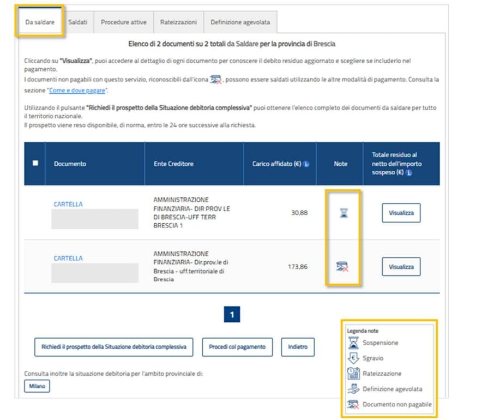Viewport: 488px width, 420px height.
Task: Open the Saldati tab
Action: 77,22
